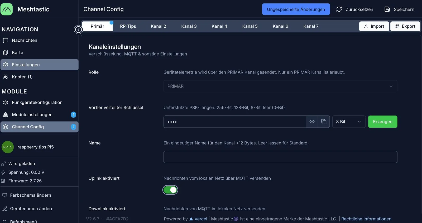The width and height of the screenshot is (422, 223).
Task: Switch to the Primär channel tab
Action: (97, 26)
